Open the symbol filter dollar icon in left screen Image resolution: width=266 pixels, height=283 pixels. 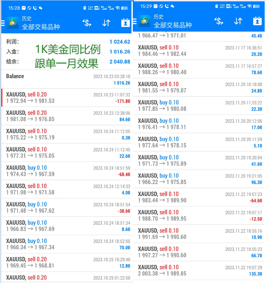(87, 23)
